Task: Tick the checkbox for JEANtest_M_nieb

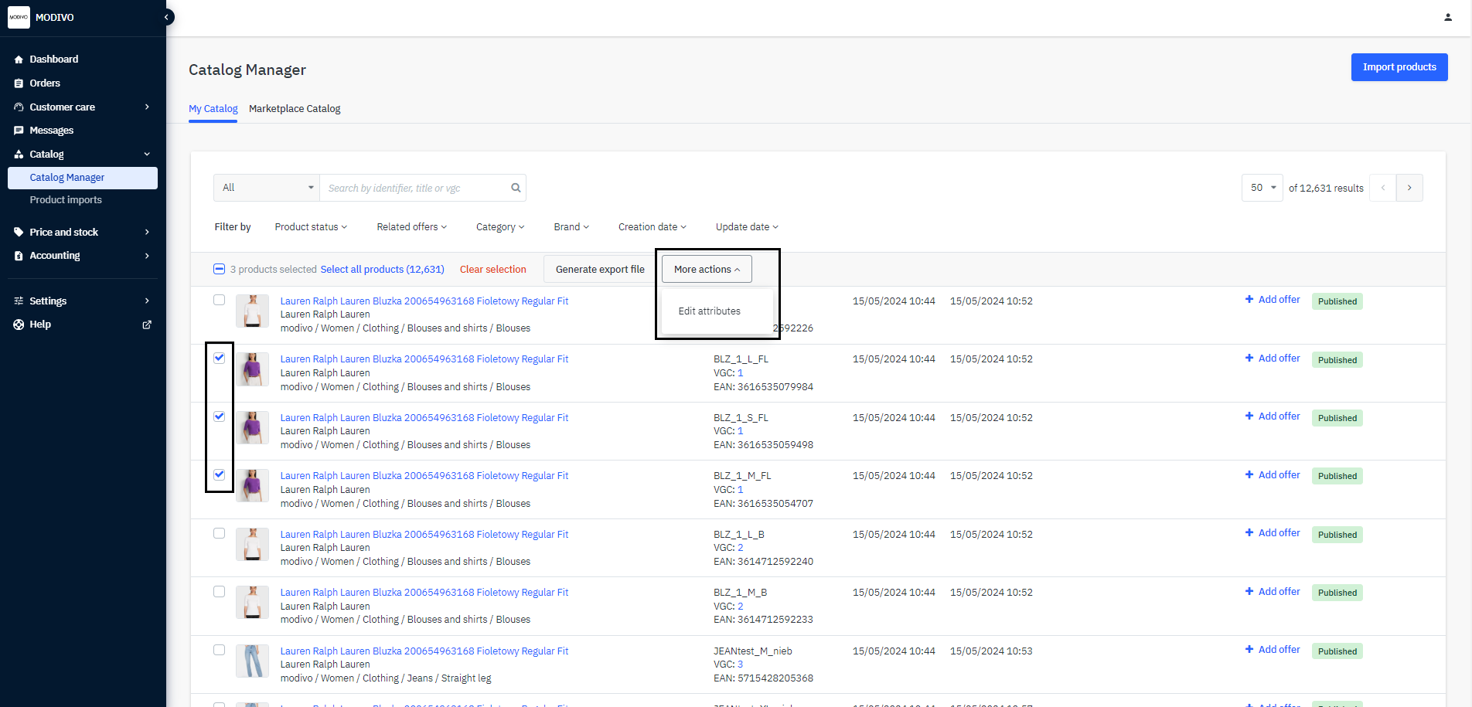Action: click(220, 650)
